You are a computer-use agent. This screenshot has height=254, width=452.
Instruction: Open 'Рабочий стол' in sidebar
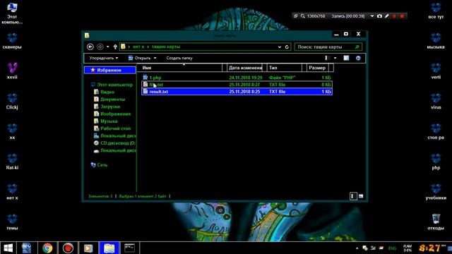pyautogui.click(x=112, y=128)
